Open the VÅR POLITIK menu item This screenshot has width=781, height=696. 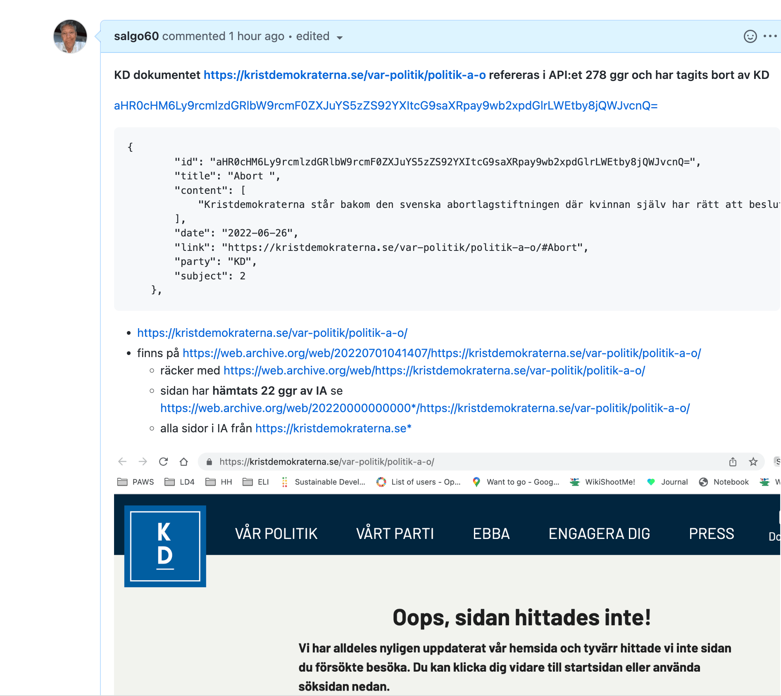(276, 534)
